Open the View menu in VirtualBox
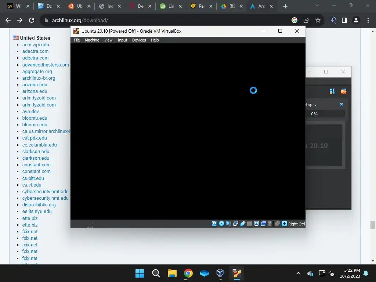Image resolution: width=376 pixels, height=282 pixels. [108, 40]
